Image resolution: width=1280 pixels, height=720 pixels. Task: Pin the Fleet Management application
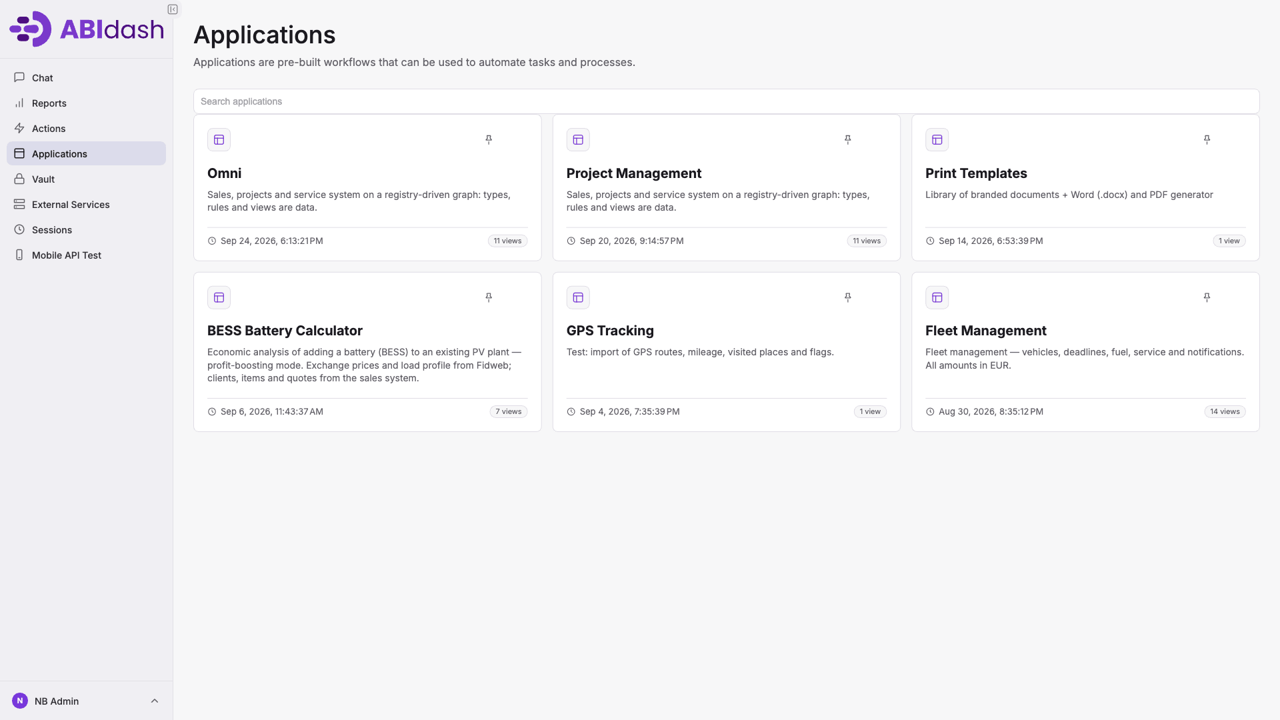1207,297
